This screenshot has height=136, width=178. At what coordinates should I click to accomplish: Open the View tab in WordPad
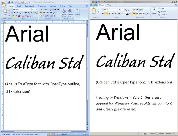pos(109,5)
